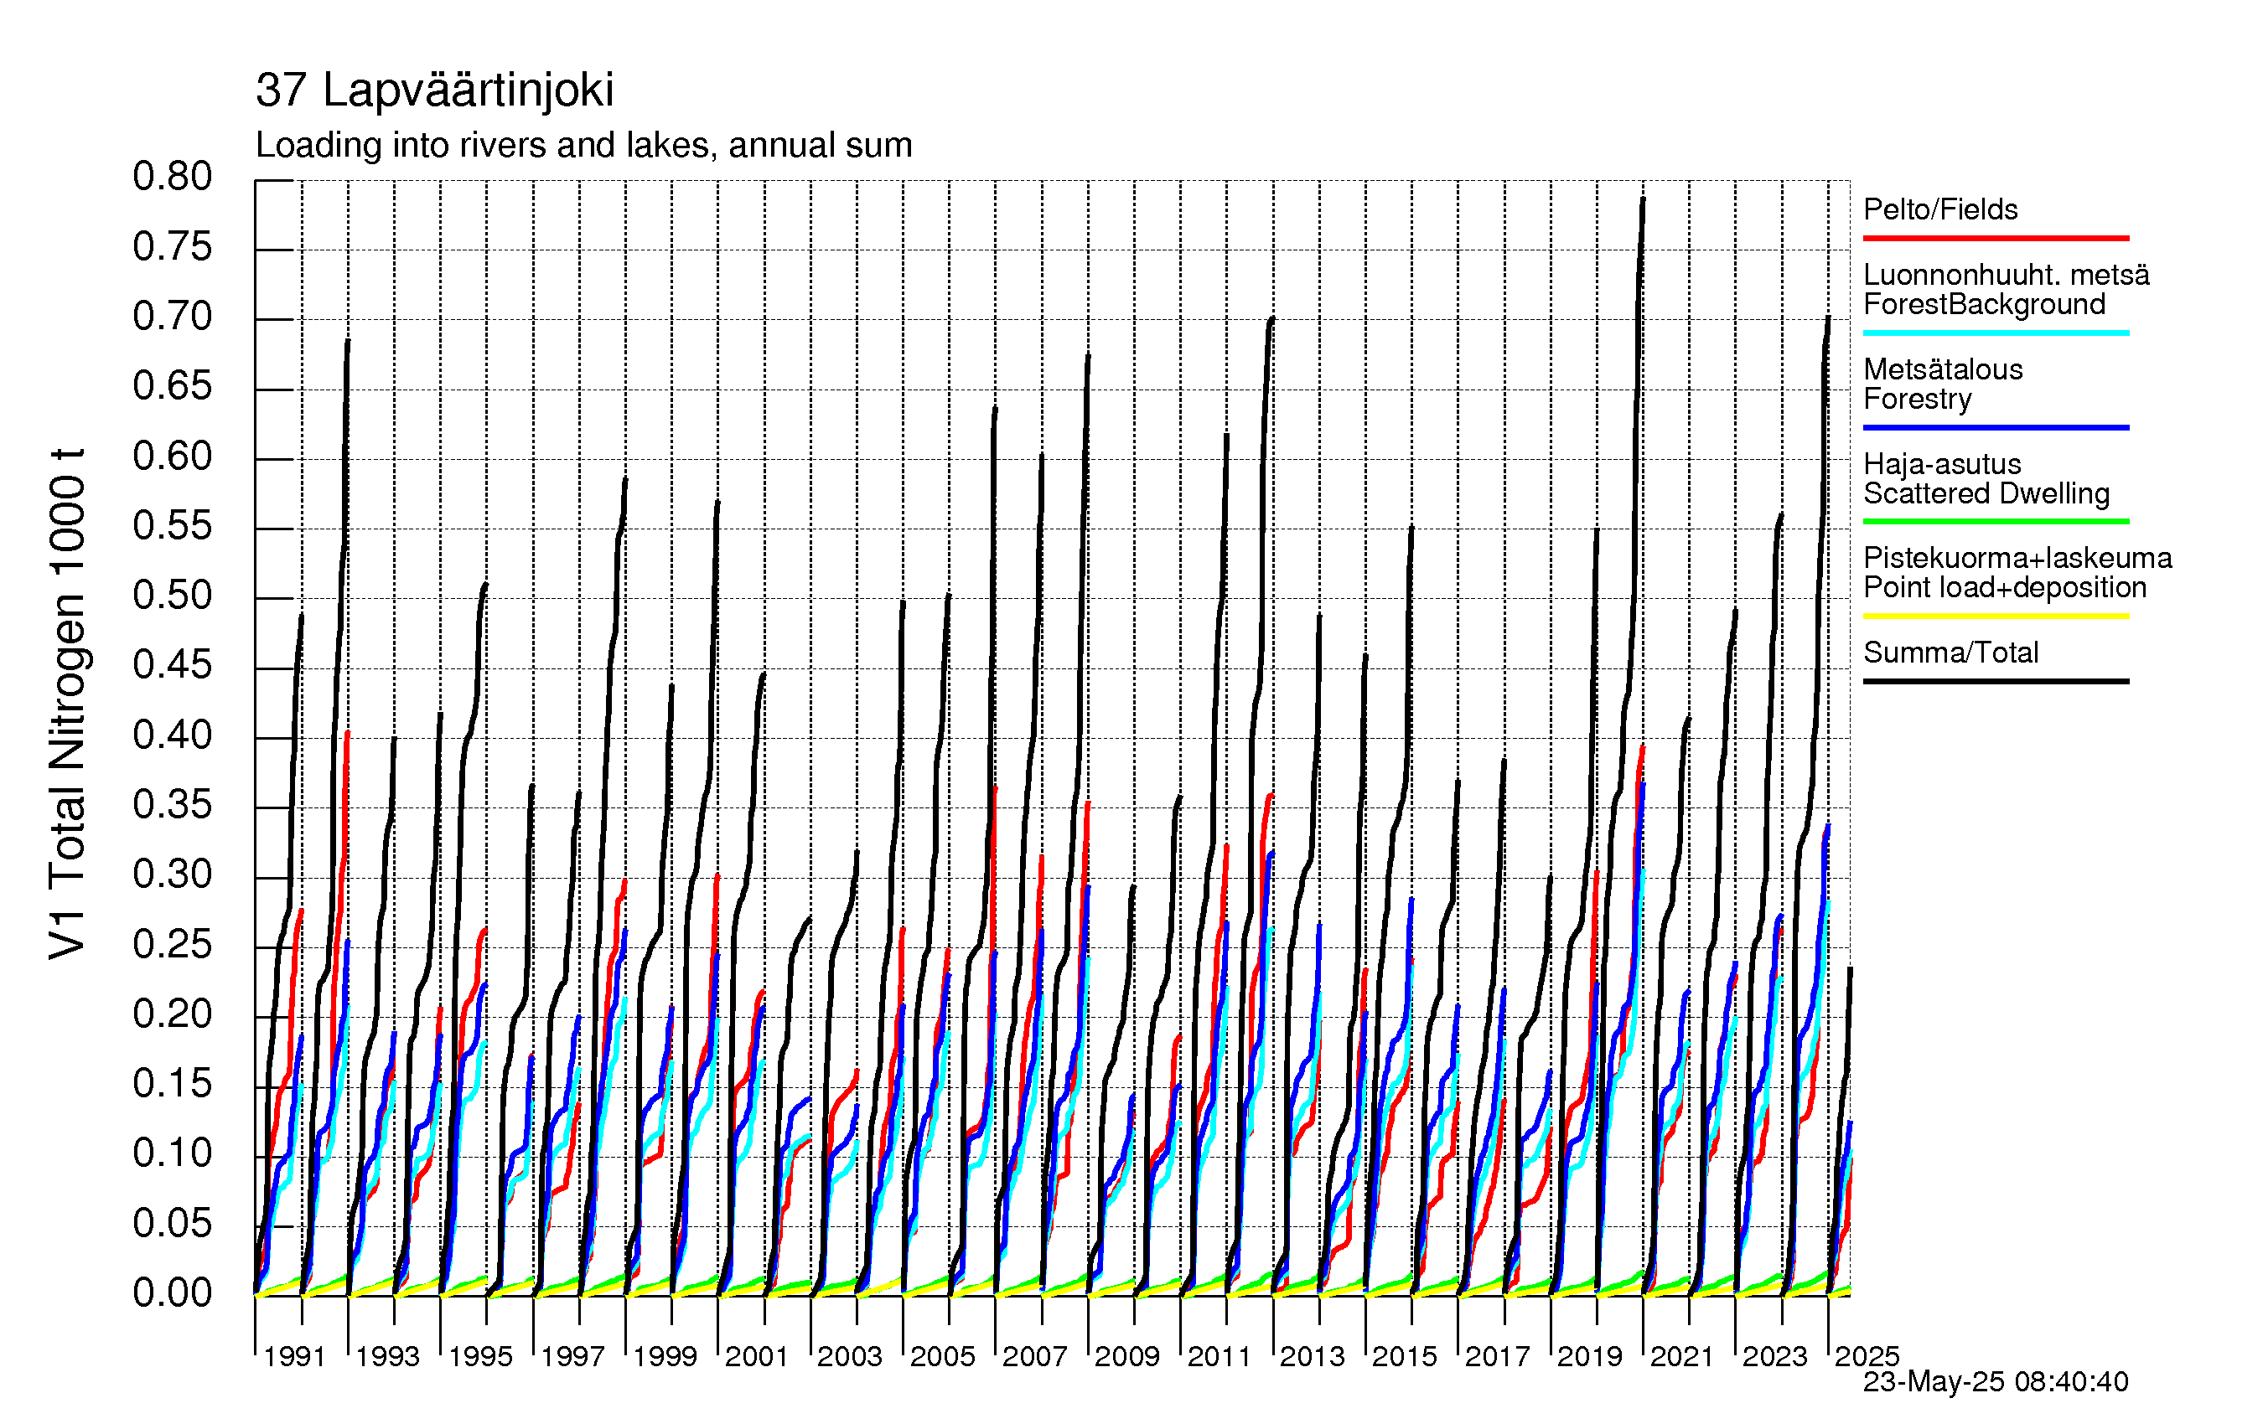Click the x-axis year label 2021
Screen dimensions: 2263x1424
pyautogui.click(x=1682, y=1356)
